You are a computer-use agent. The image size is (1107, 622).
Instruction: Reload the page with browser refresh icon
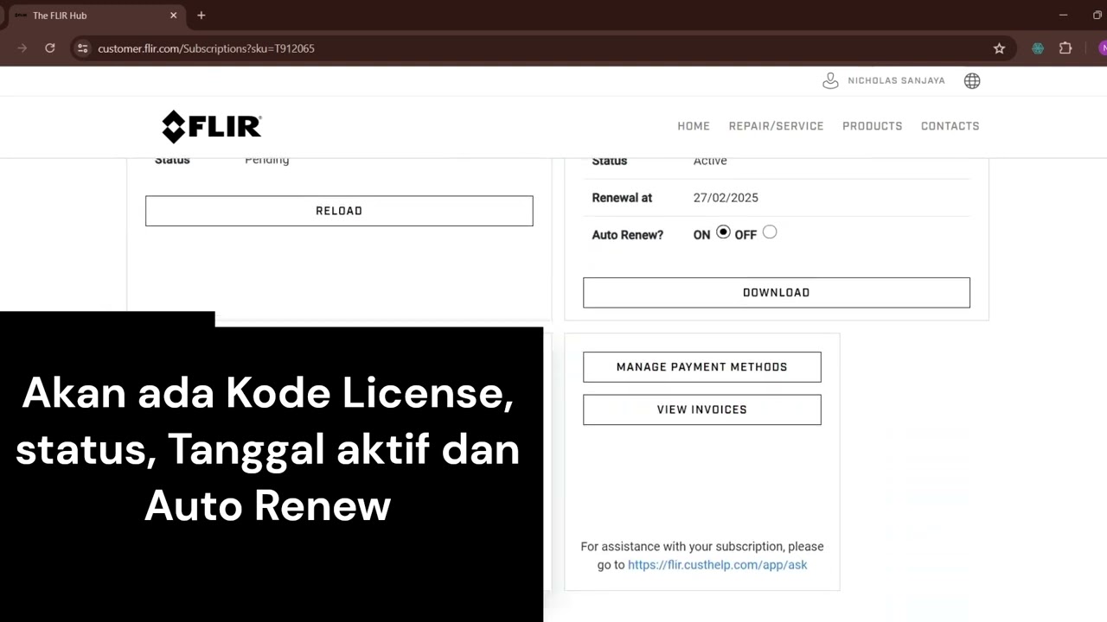pyautogui.click(x=50, y=48)
